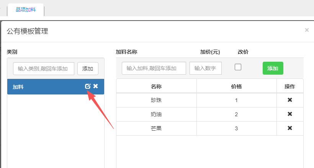This screenshot has height=168, width=314.
Task: Click the 价格 column header
Action: pos(236,86)
